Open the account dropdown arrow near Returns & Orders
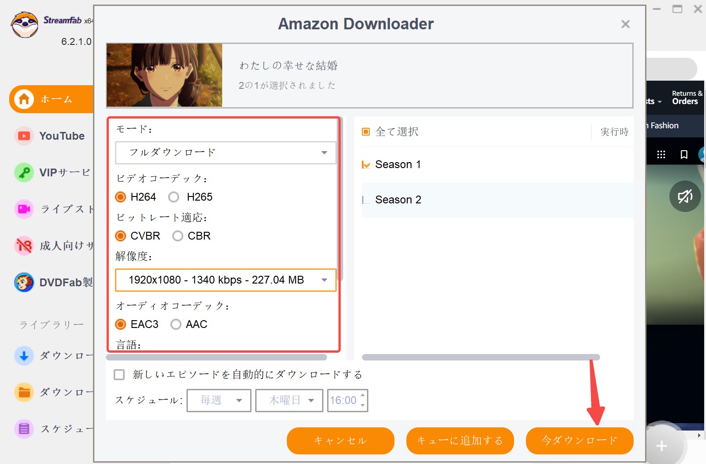The image size is (706, 464). coord(660,102)
